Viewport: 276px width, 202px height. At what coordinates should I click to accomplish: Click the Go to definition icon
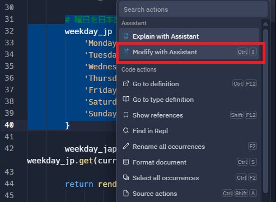click(126, 83)
